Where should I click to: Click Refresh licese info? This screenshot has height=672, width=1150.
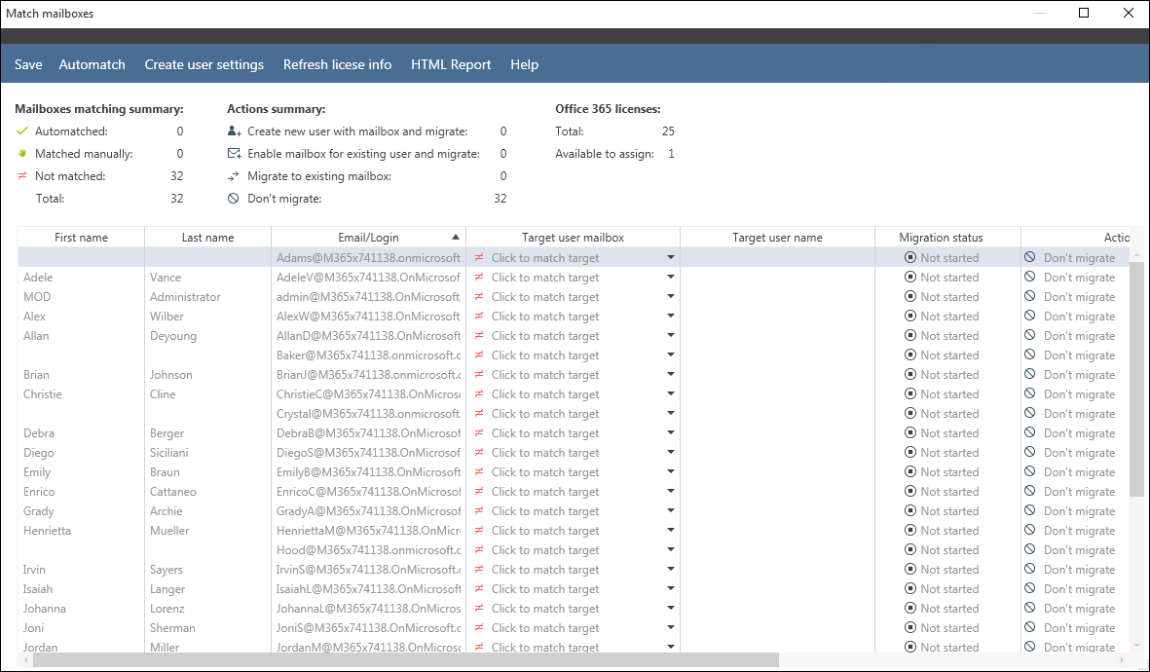coord(337,64)
